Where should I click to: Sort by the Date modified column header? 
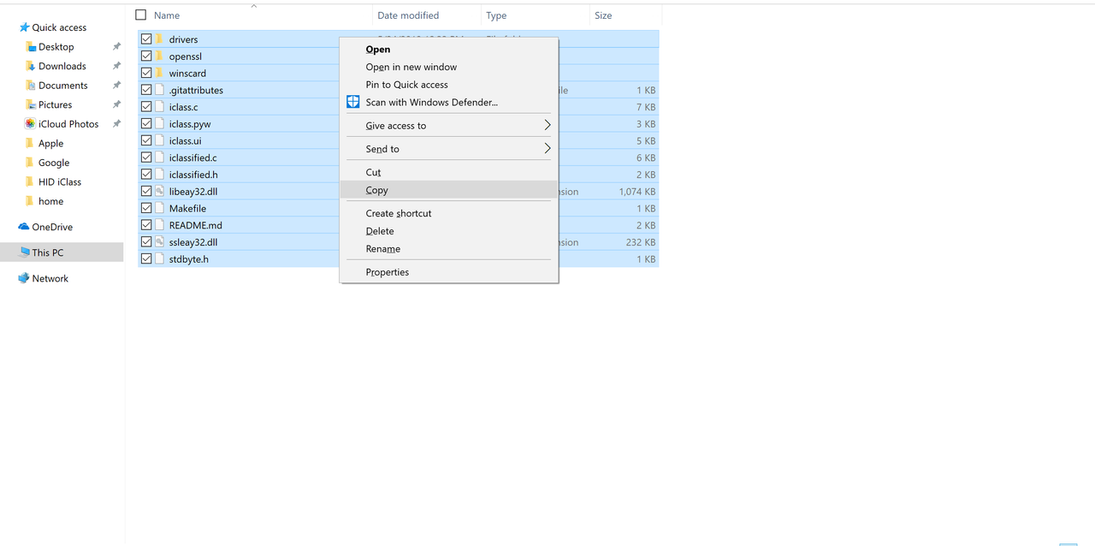[x=408, y=15]
